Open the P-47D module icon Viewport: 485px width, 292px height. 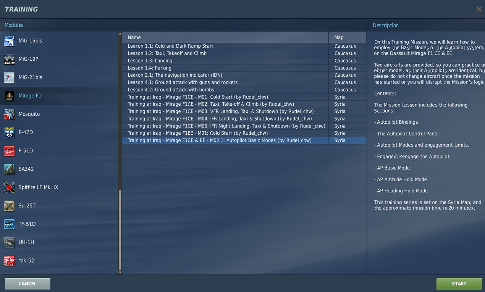click(10, 132)
